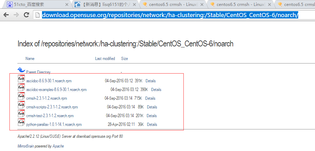This screenshot has height=151, width=315.
Task: Reload the page with the refresh icon
Action: pos(26,15)
